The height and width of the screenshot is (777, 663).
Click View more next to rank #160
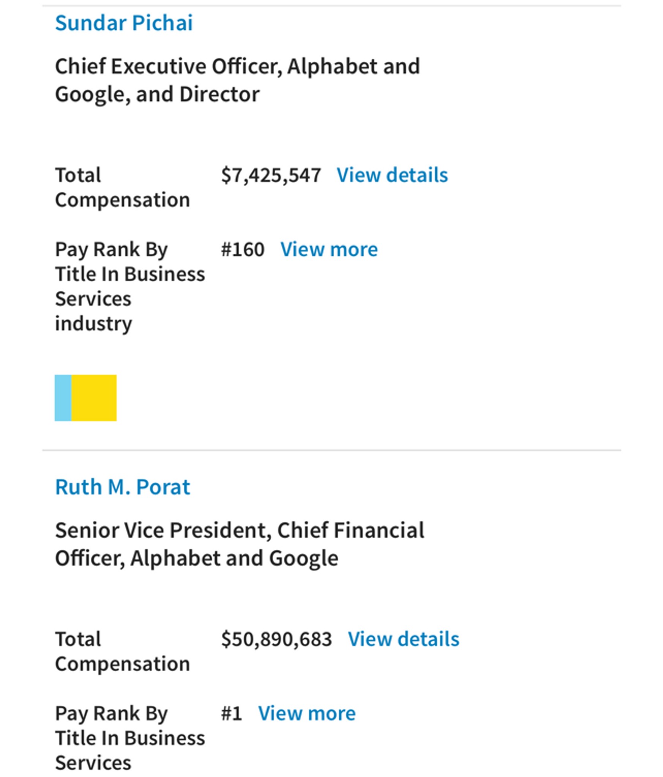(329, 249)
